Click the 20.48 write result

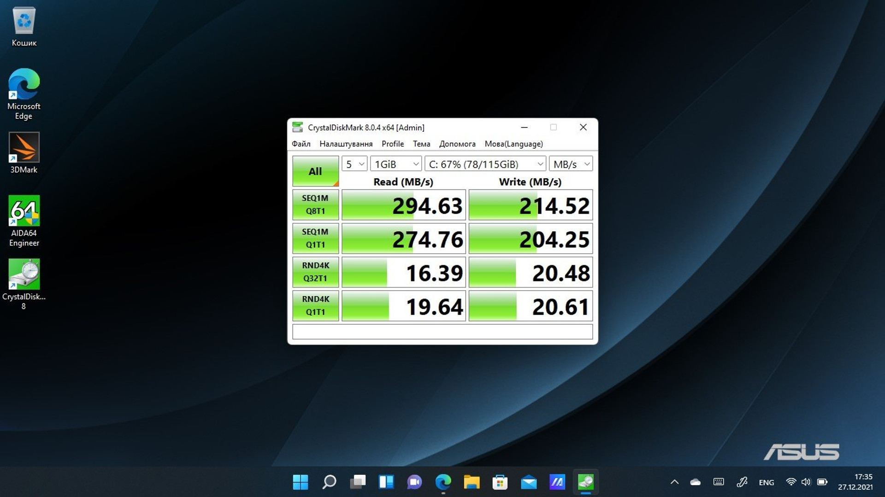531,272
